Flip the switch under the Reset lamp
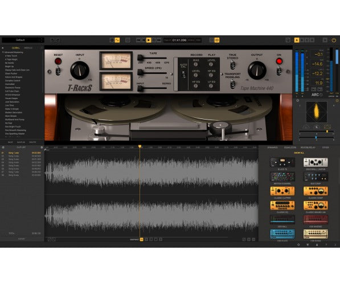Image resolution: width=340 pixels, height=283 pixels. coord(58,71)
